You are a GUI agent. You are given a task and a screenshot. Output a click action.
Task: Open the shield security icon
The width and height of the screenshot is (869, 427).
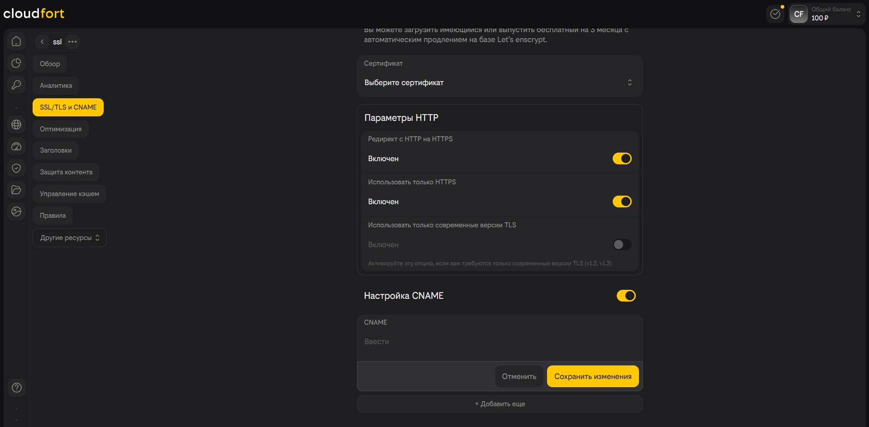coord(16,168)
